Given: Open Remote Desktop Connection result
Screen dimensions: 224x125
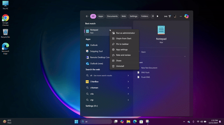Looking at the screenshot, I should 97,57.
